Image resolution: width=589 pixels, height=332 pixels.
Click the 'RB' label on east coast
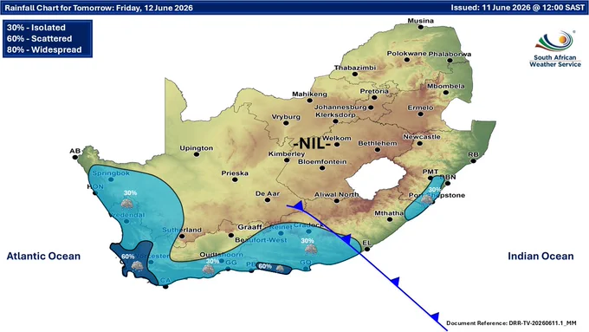473,154
